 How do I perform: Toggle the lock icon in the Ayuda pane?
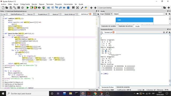(x=166, y=14)
